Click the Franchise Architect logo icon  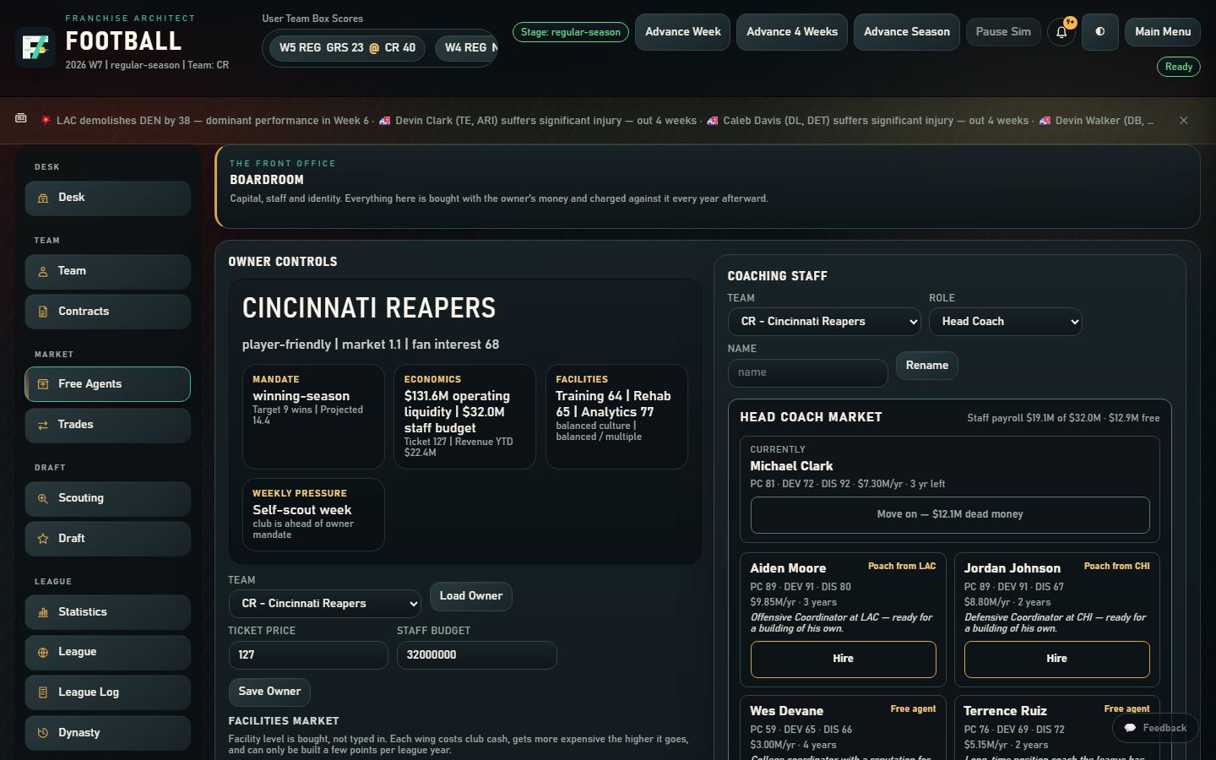[35, 47]
